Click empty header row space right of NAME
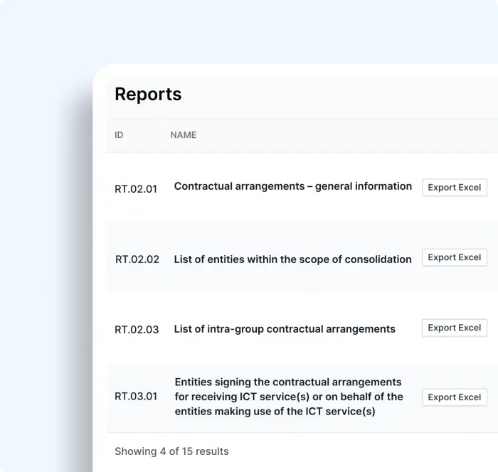This screenshot has height=472, width=498. click(x=341, y=135)
